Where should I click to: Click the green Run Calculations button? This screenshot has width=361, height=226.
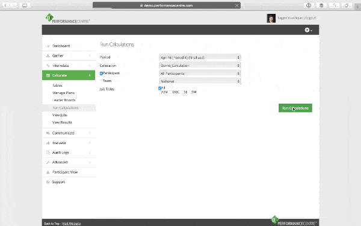pos(295,108)
